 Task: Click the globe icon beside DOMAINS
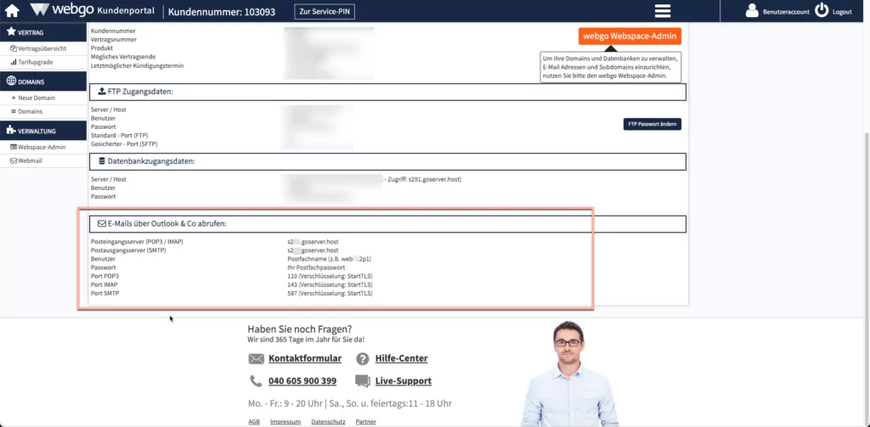pos(11,81)
